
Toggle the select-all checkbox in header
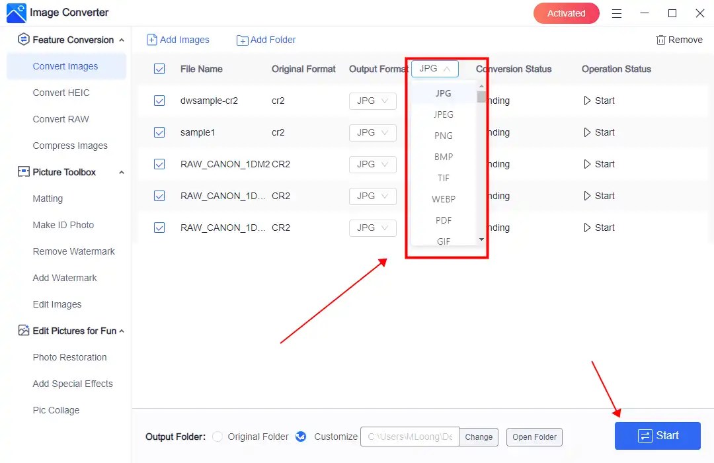[159, 69]
